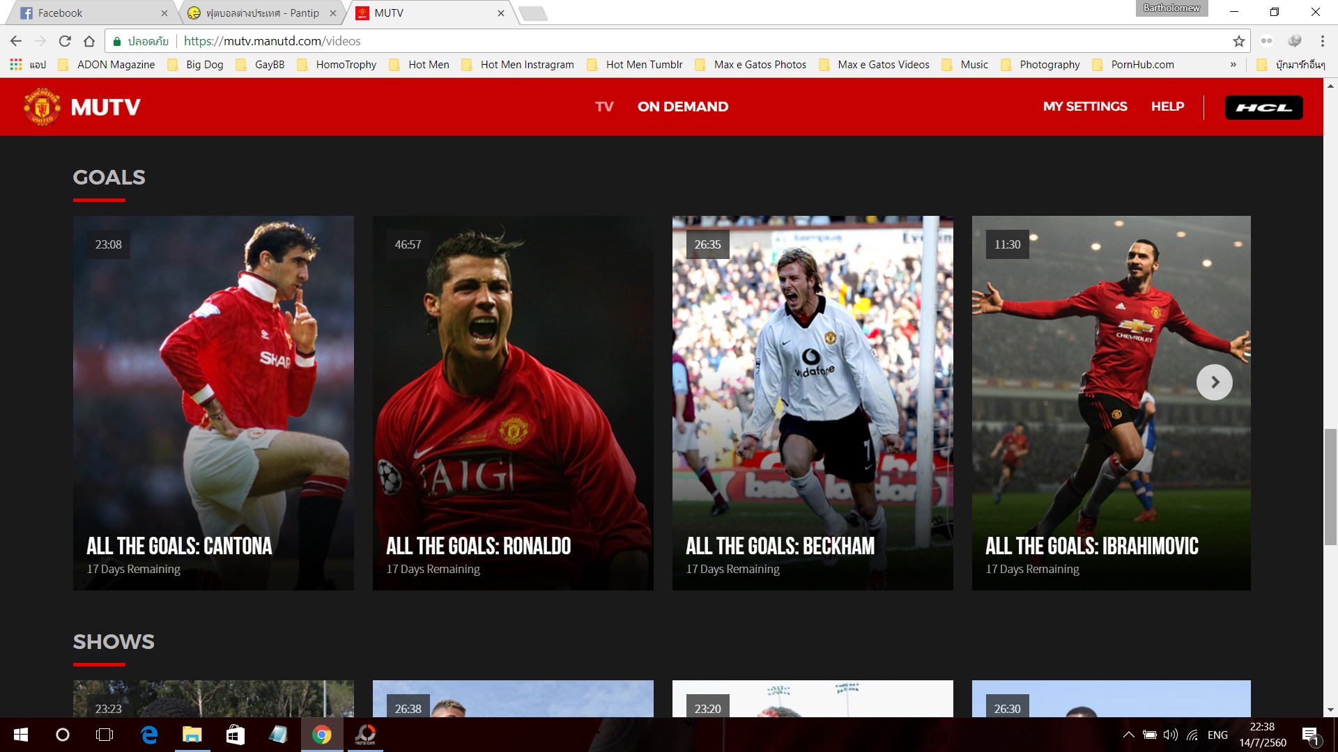Image resolution: width=1338 pixels, height=752 pixels.
Task: Open the volume control in system tray
Action: point(1171,735)
